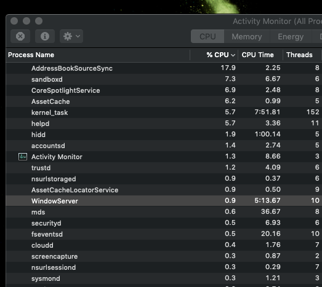Image resolution: width=322 pixels, height=287 pixels.
Task: Click the Force Quit process stop icon
Action: [x=20, y=36]
